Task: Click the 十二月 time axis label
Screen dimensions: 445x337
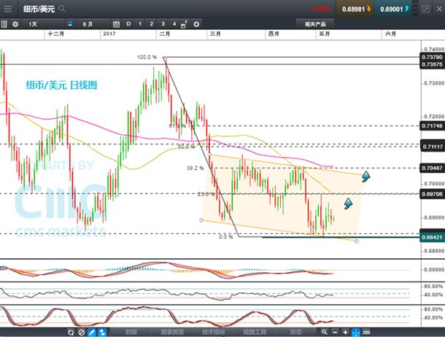Action: click(56, 34)
